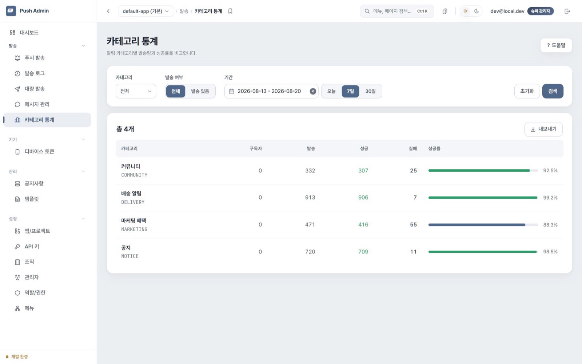The image size is (582, 364).
Task: Open 조직 settings item
Action: 47,262
